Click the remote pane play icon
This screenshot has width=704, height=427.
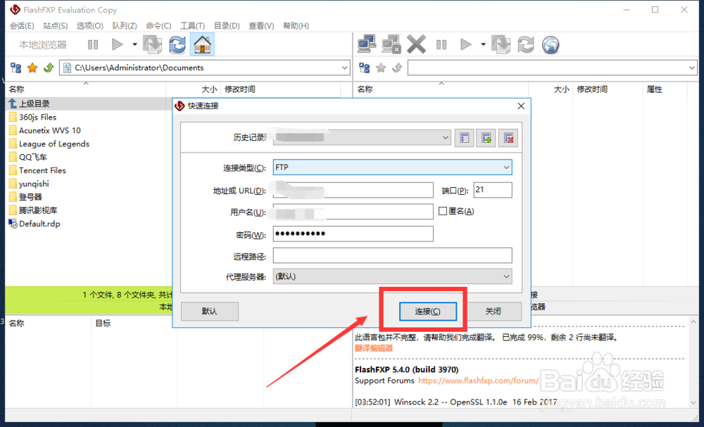pyautogui.click(x=465, y=44)
